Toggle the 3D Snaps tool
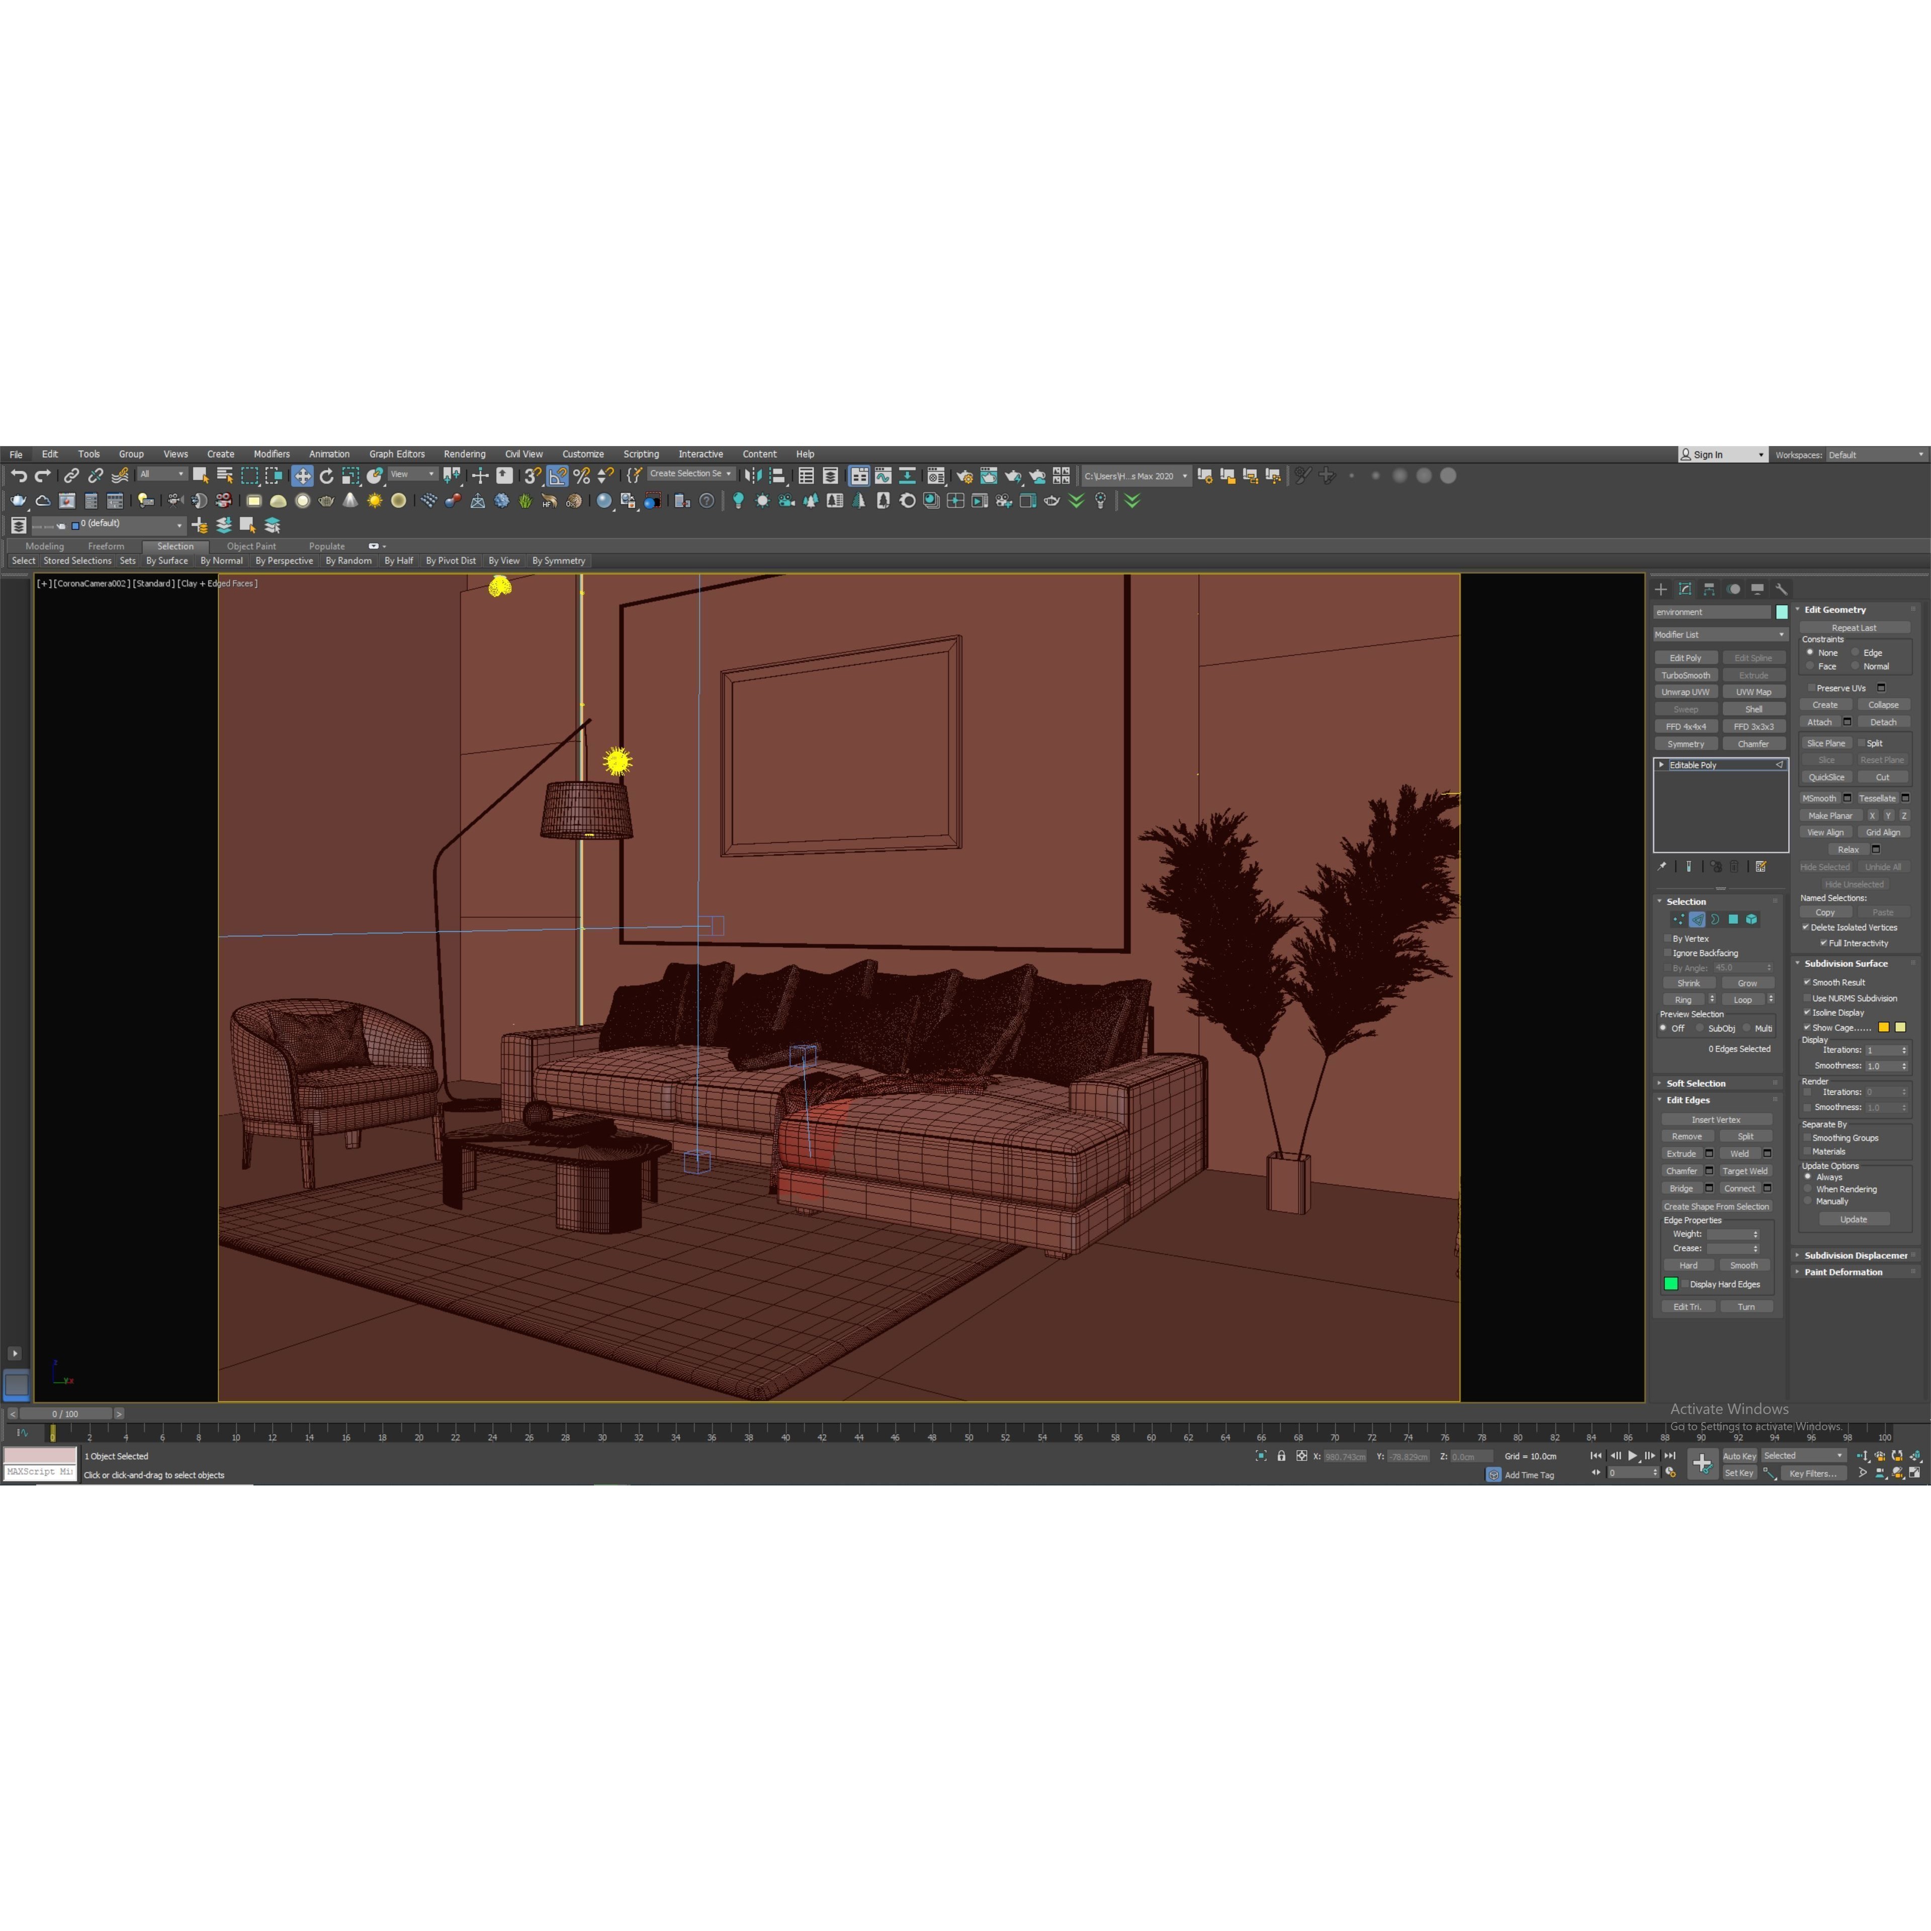The width and height of the screenshot is (1931, 1931). 532,476
